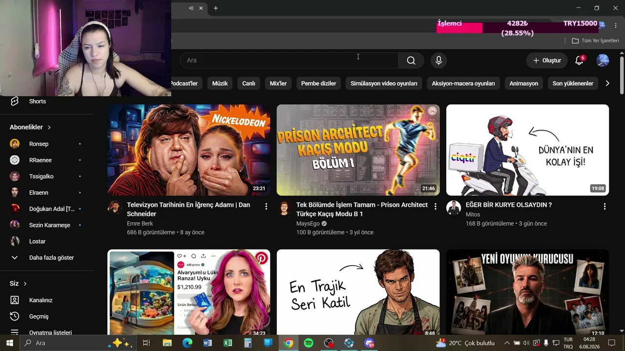Image resolution: width=625 pixels, height=351 pixels.
Task: Open Excel from the taskbar
Action: coord(228,343)
